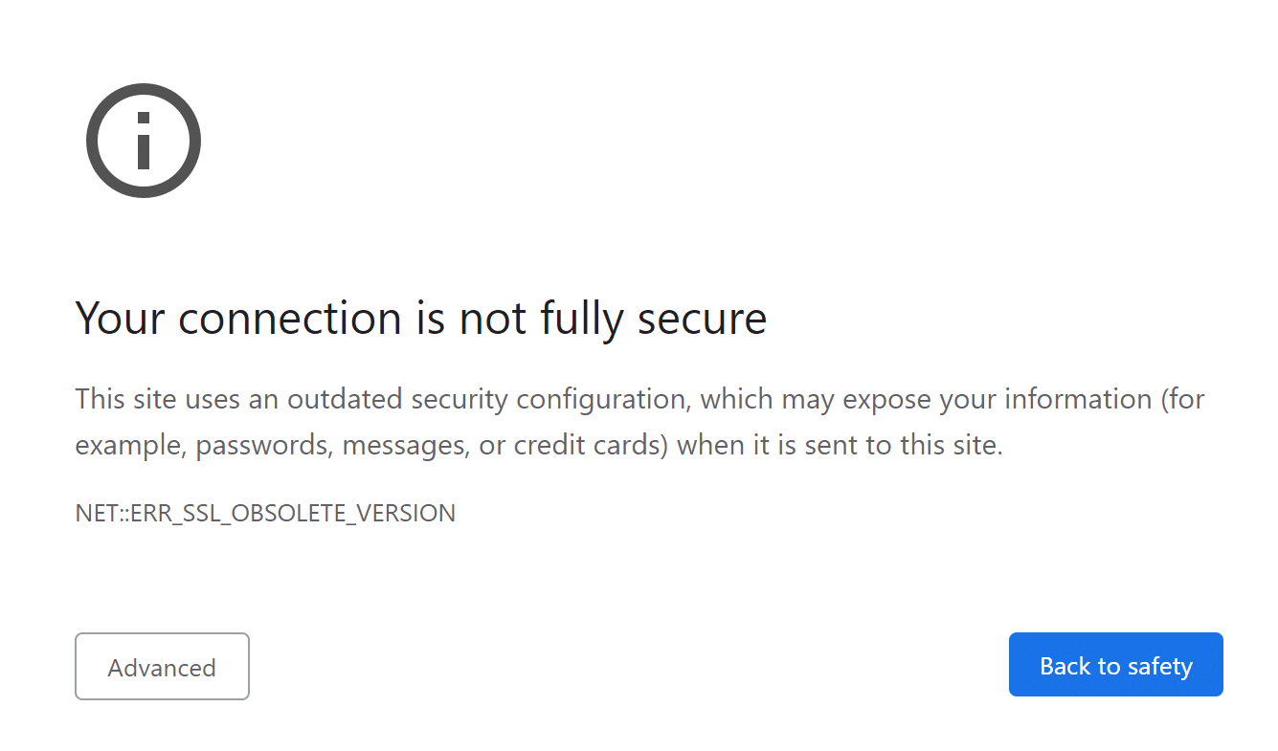Click the phrase "security configuration" in the warning
The height and width of the screenshot is (751, 1278).
pyautogui.click(x=550, y=399)
